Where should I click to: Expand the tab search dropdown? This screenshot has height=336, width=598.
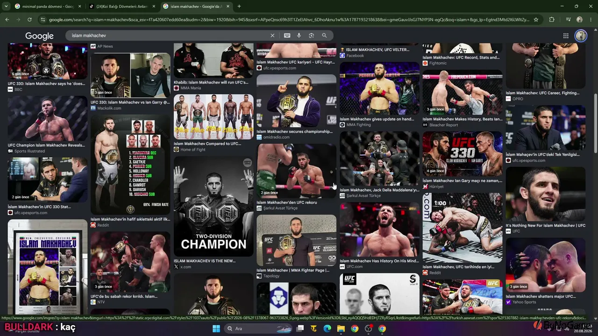[6, 7]
